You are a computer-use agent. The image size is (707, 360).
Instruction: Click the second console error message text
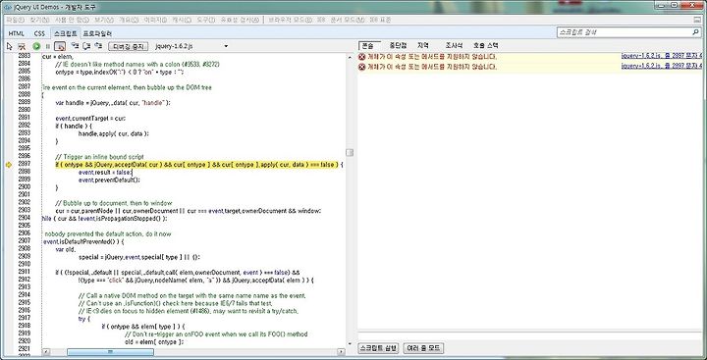[x=432, y=67]
